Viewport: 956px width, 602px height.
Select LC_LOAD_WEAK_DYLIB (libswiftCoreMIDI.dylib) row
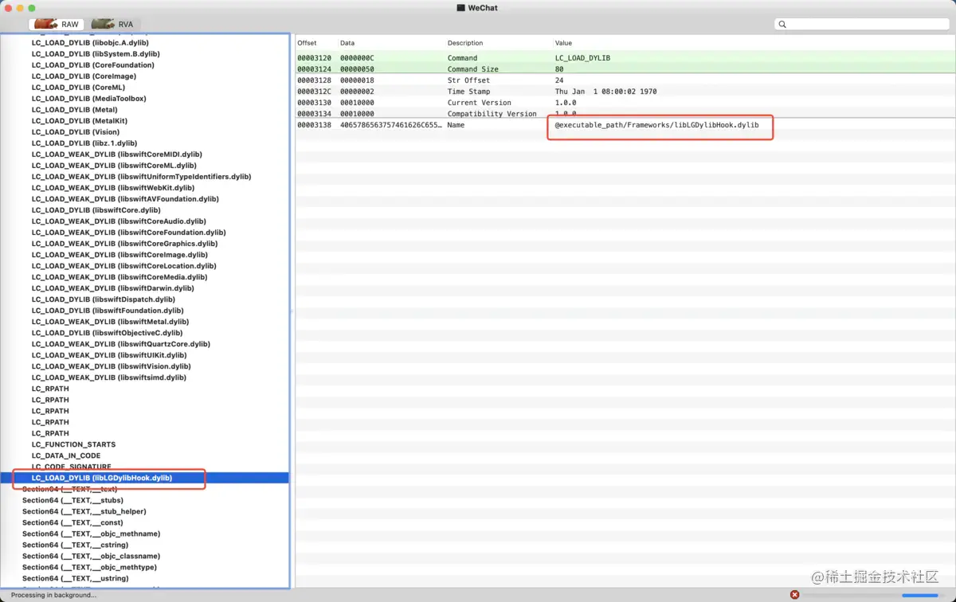[117, 154]
